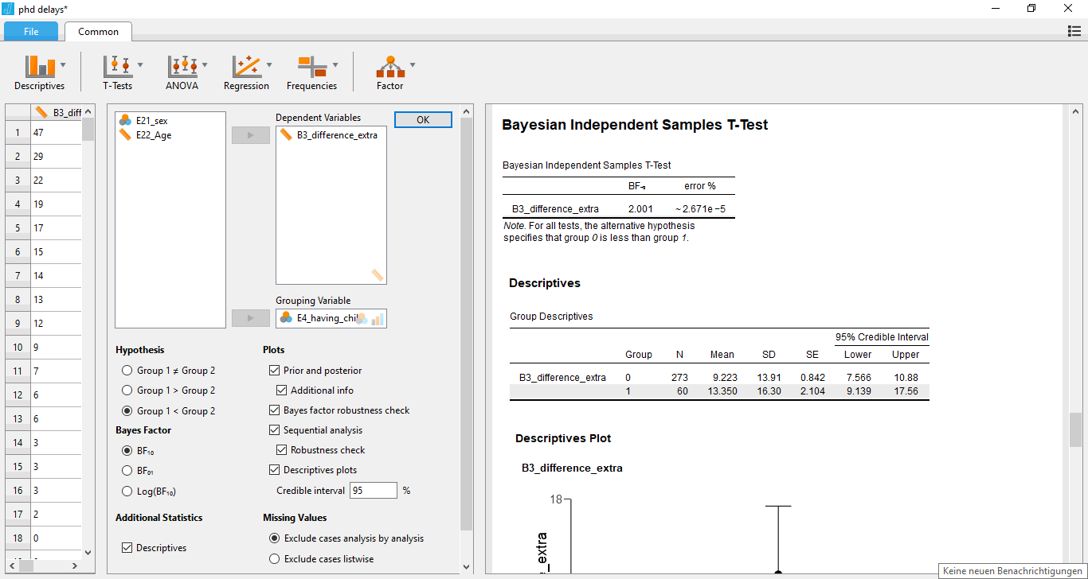
Task: Toggle Prior and posterior plot checkbox
Action: click(x=275, y=370)
